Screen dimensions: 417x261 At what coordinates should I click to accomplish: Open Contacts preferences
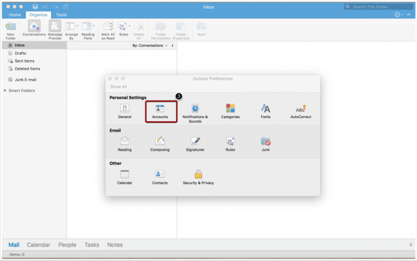point(160,177)
